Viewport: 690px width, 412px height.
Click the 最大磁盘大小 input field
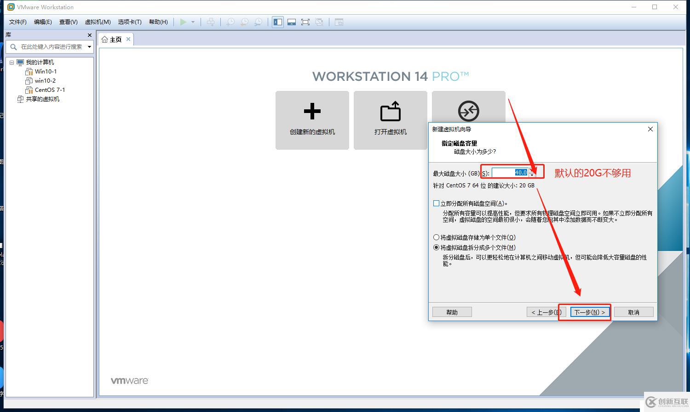point(510,173)
